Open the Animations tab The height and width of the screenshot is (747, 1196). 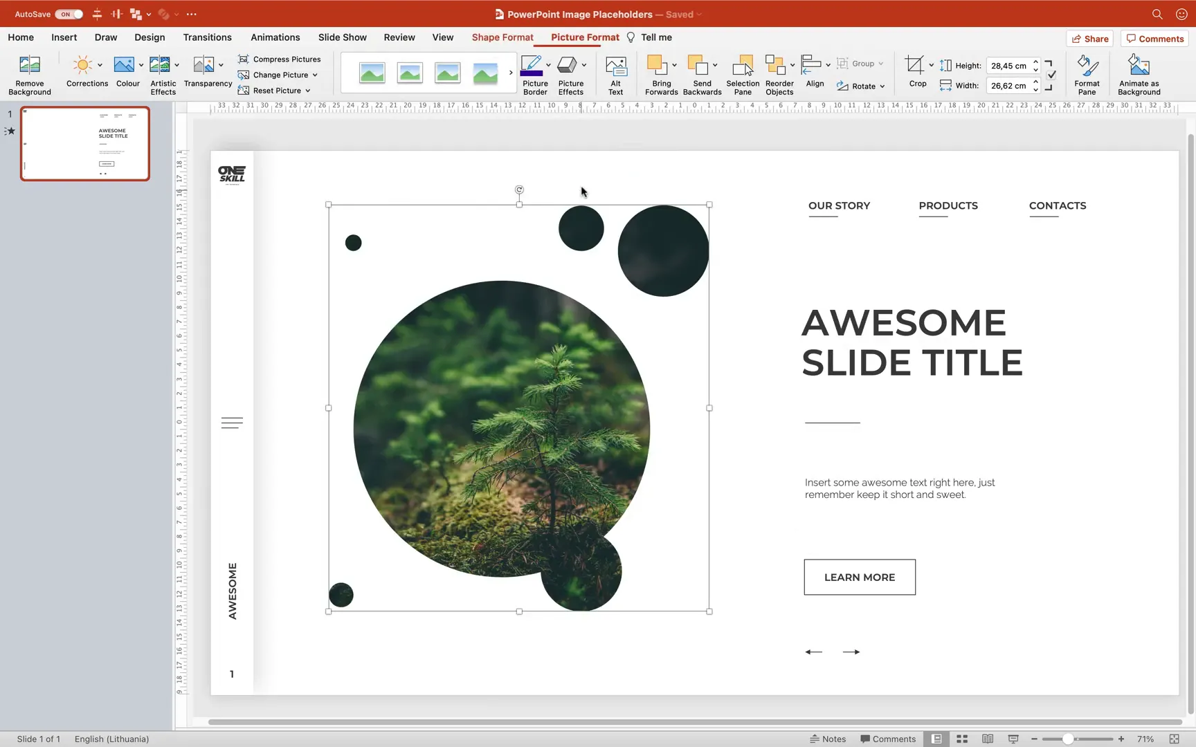tap(275, 37)
